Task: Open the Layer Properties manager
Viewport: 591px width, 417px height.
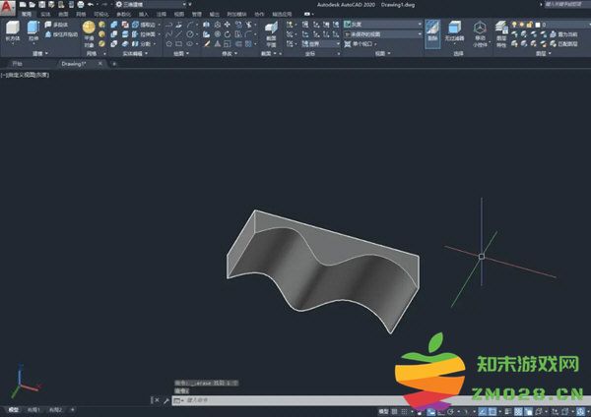Action: [501, 33]
